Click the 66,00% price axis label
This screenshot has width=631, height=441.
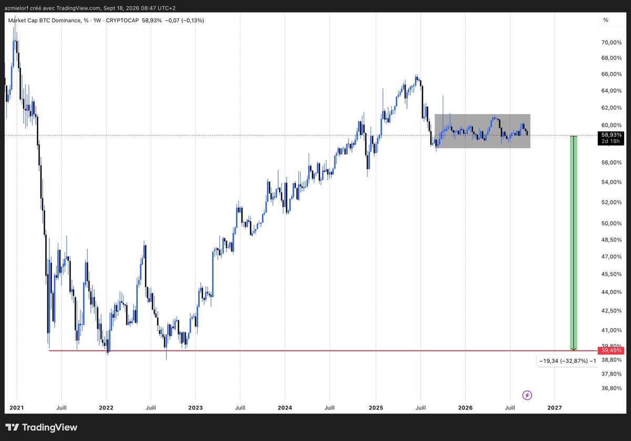click(x=612, y=75)
